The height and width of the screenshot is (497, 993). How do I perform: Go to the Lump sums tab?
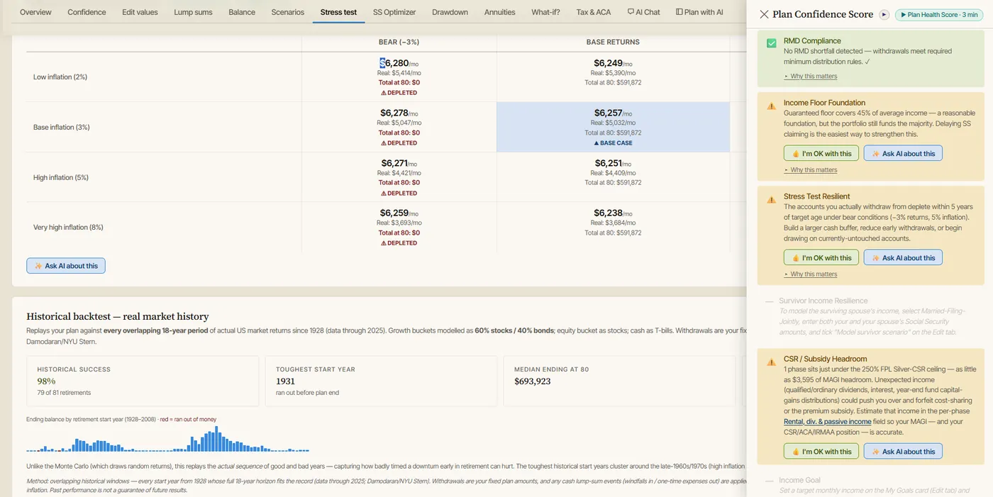193,12
